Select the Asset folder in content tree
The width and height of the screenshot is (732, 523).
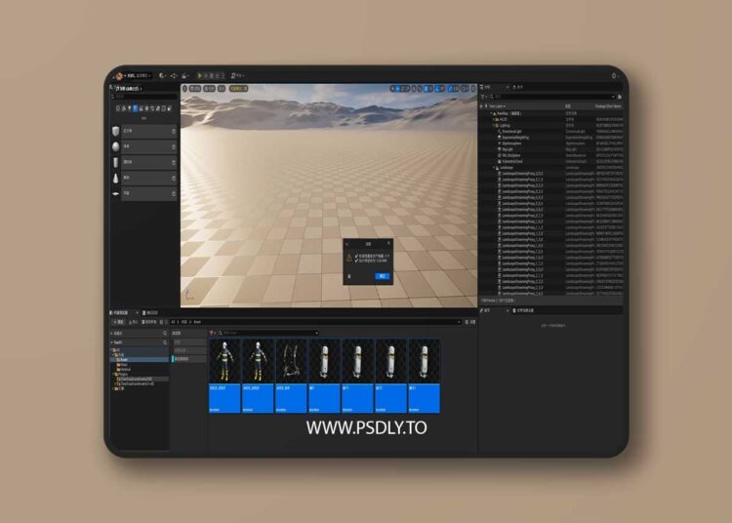click(x=123, y=359)
